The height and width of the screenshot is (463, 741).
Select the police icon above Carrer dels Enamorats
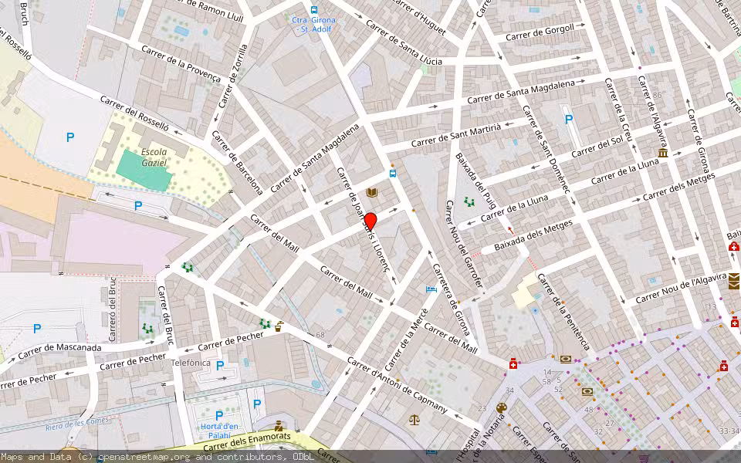tap(279, 425)
